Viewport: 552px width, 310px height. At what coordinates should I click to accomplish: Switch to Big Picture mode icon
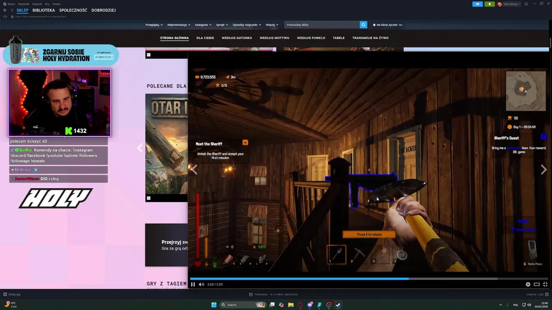[526, 4]
